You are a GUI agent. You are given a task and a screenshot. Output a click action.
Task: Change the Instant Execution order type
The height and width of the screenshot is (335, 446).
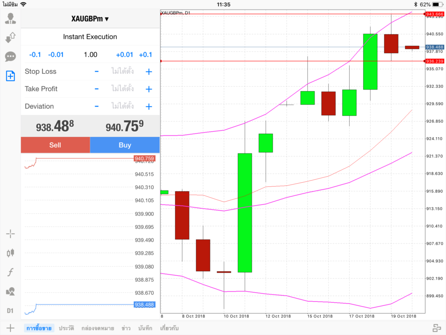pyautogui.click(x=90, y=37)
